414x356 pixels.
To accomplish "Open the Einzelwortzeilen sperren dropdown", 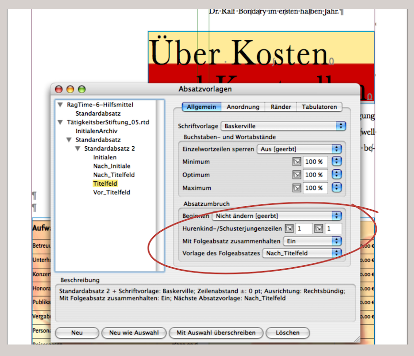I will (x=299, y=149).
